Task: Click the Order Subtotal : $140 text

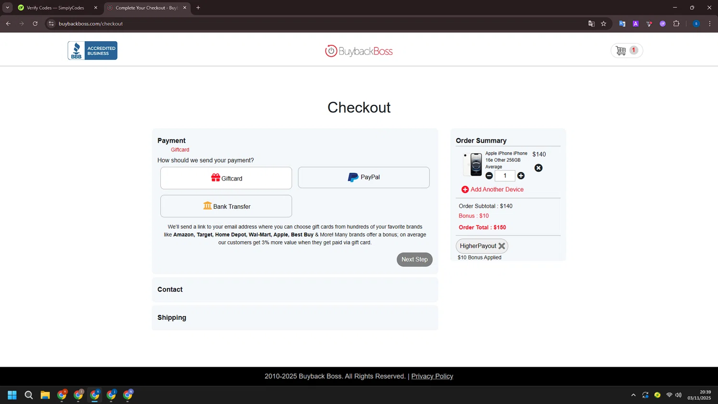Action: pyautogui.click(x=485, y=206)
